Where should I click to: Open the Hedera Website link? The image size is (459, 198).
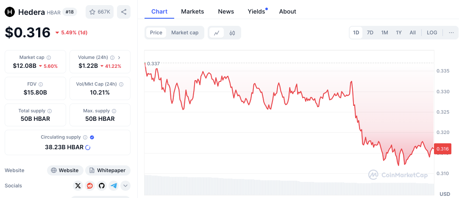click(65, 170)
